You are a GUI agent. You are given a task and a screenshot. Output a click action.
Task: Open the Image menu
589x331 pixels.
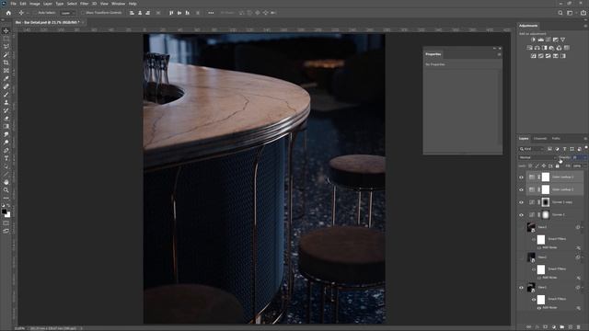(35, 4)
